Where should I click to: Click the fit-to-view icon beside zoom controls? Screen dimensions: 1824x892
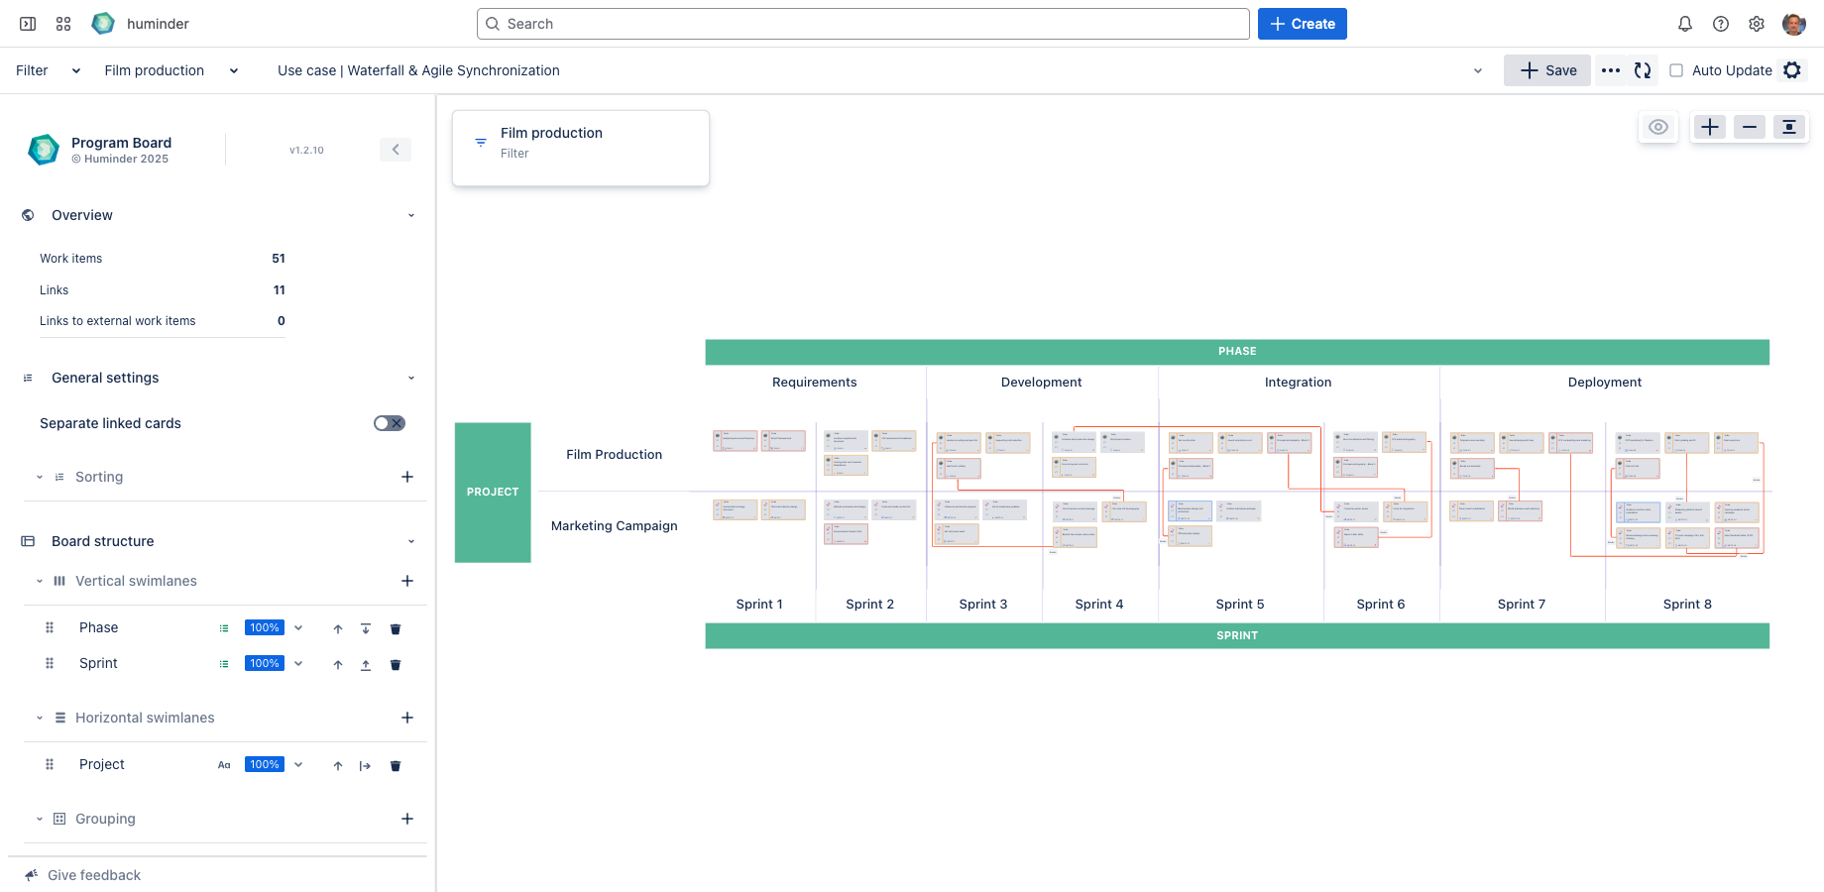click(x=1789, y=127)
